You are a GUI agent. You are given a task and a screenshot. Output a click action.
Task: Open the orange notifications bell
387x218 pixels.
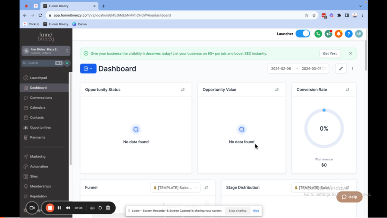click(339, 34)
